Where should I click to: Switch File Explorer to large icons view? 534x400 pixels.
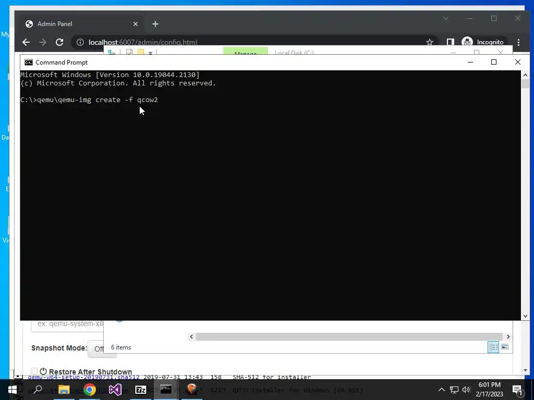[505, 347]
